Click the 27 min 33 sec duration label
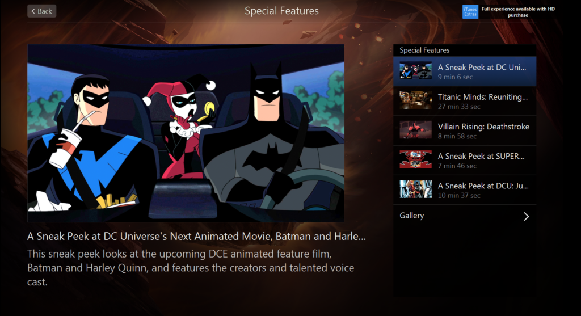This screenshot has width=581, height=316. click(x=458, y=107)
